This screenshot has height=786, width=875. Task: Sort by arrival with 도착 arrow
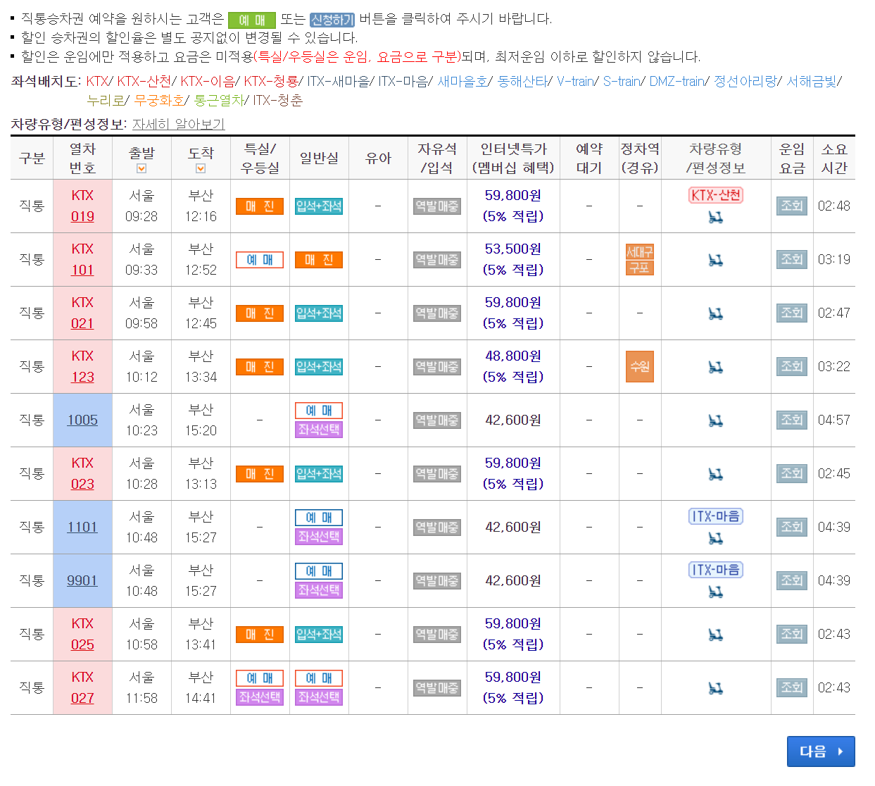(x=201, y=168)
